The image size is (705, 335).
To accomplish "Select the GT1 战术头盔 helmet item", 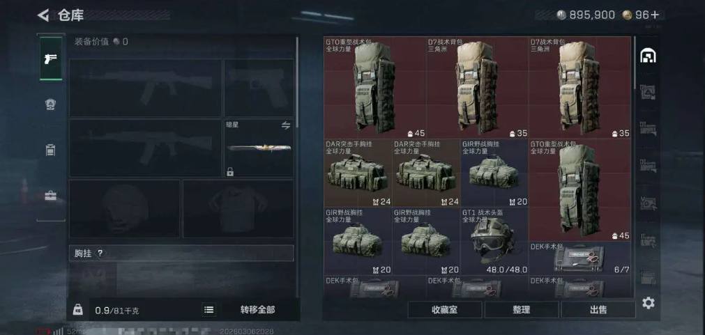I will tap(494, 241).
